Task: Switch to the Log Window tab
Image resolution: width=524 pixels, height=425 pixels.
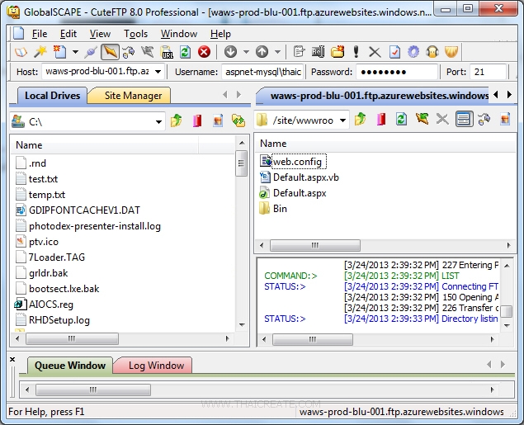Action: [x=156, y=366]
